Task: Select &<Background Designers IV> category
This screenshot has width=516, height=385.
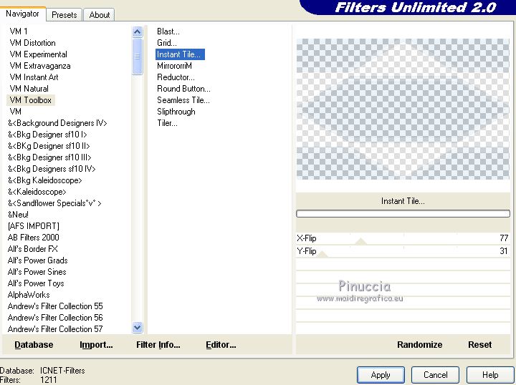Action: tap(57, 123)
